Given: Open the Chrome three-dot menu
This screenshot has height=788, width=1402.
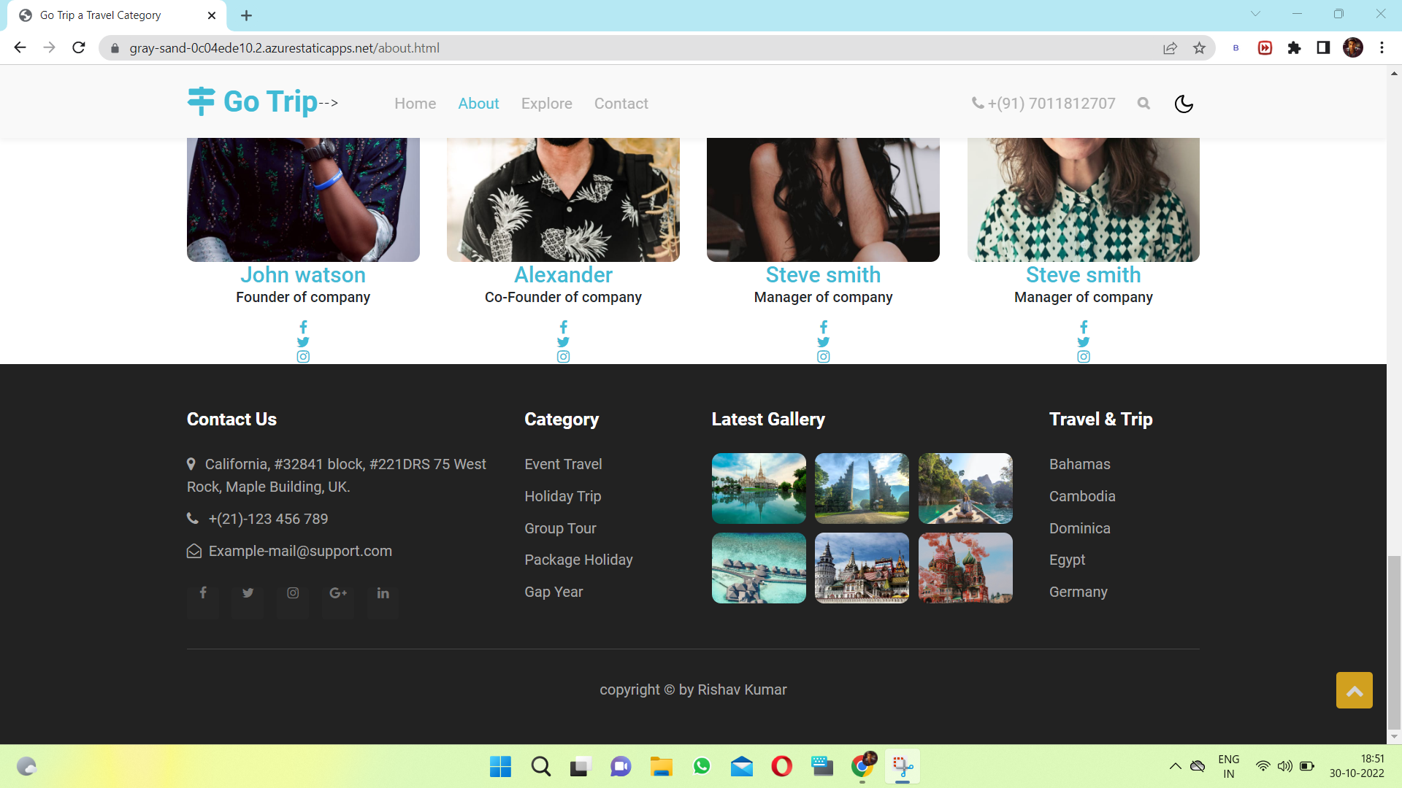Looking at the screenshot, I should 1382,47.
